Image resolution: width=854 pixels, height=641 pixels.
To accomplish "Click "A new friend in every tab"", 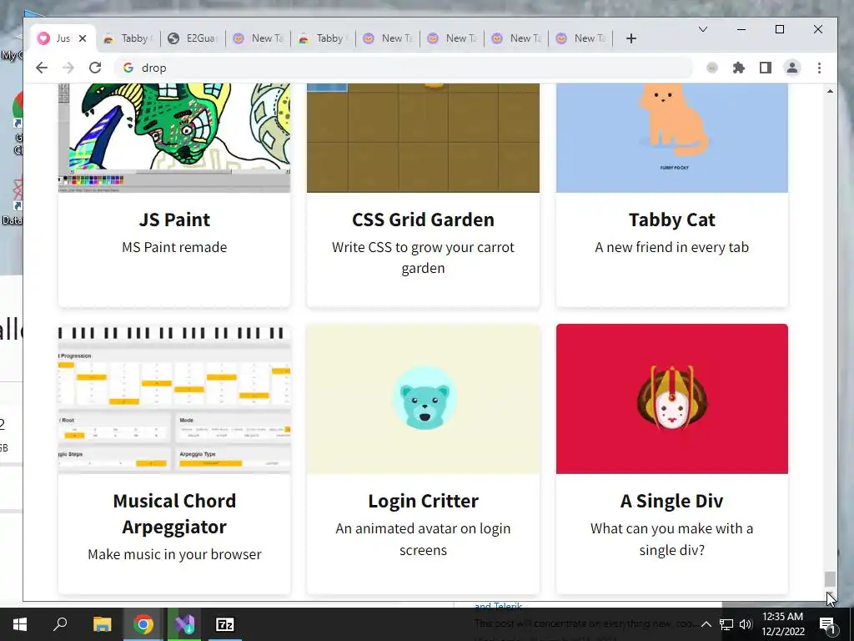I will (x=671, y=247).
